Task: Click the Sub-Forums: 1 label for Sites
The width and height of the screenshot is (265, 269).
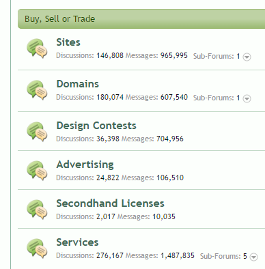Action: (x=217, y=56)
